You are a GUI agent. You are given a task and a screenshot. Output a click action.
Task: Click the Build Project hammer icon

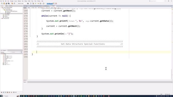31,4
